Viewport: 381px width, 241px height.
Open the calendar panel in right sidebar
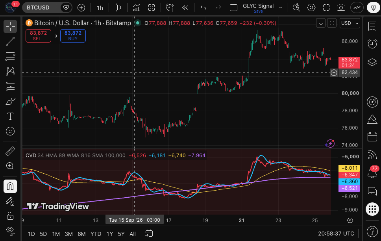point(372,137)
